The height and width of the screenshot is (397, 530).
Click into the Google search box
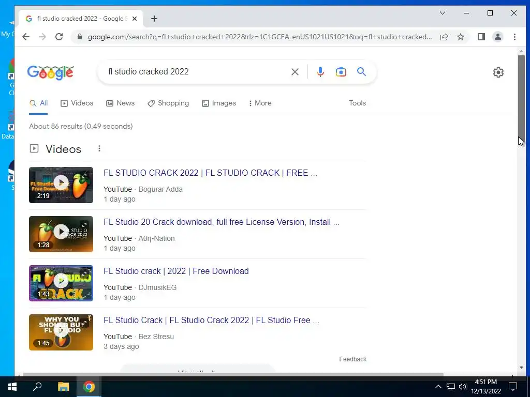tap(196, 71)
